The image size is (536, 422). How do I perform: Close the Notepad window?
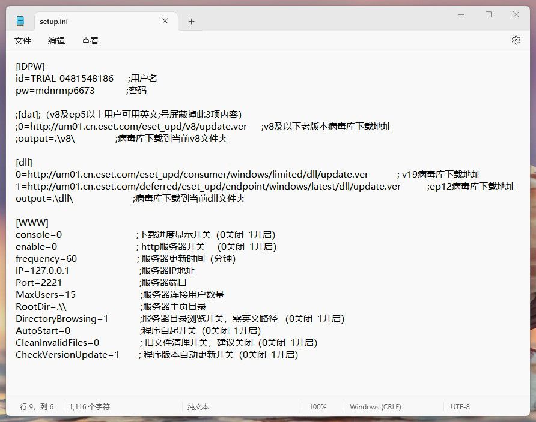[x=517, y=14]
